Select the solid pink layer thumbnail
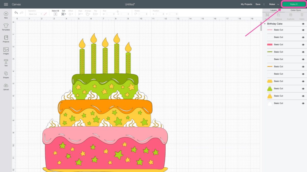Image resolution: width=307 pixels, height=172 pixels. tap(270, 45)
